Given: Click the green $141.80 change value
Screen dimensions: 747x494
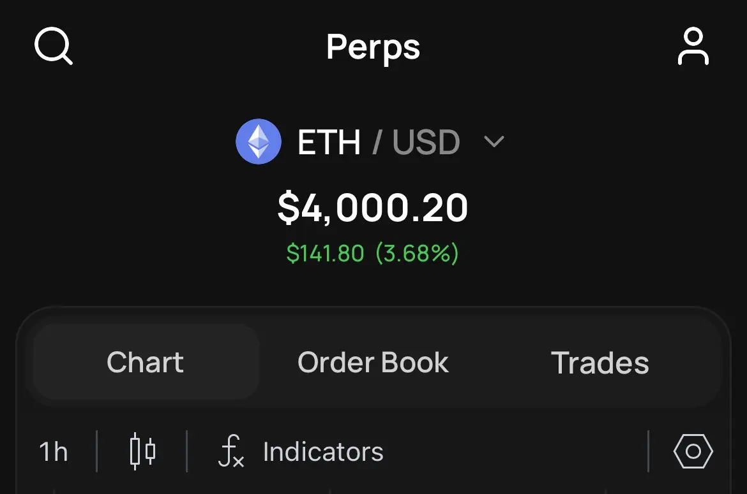Looking at the screenshot, I should click(325, 253).
